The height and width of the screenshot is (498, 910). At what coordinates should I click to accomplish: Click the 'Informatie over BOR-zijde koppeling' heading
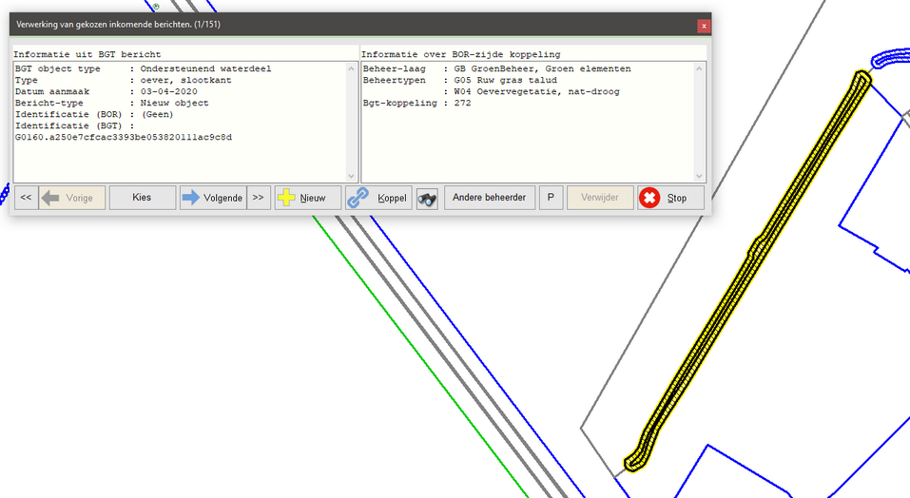click(x=461, y=54)
